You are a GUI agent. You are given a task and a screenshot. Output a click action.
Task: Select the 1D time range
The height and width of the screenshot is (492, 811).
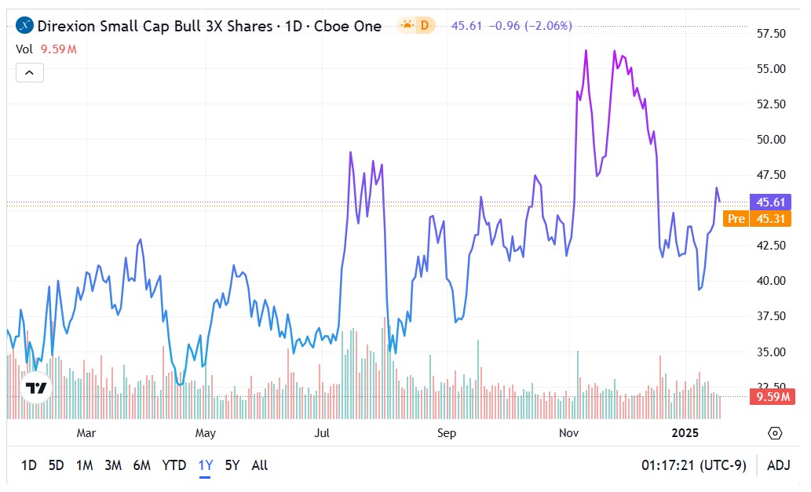click(x=28, y=465)
